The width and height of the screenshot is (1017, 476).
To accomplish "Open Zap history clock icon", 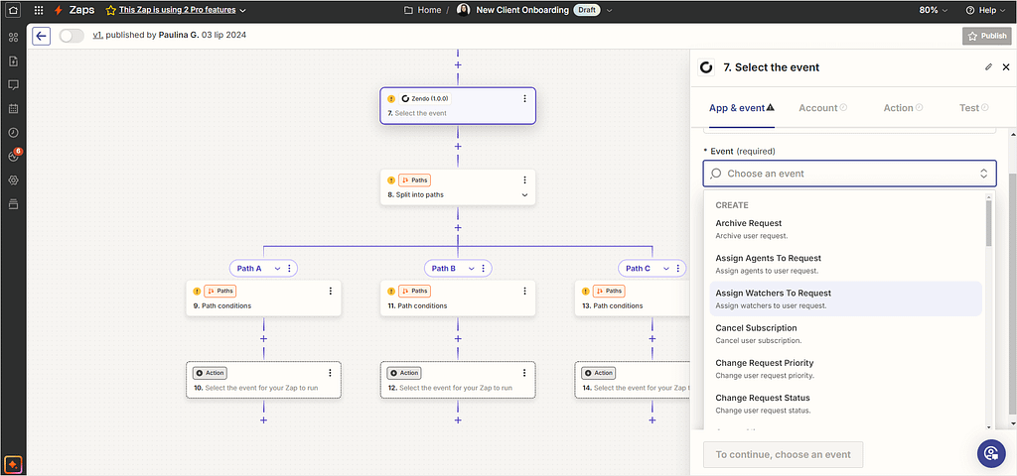I will click(13, 132).
